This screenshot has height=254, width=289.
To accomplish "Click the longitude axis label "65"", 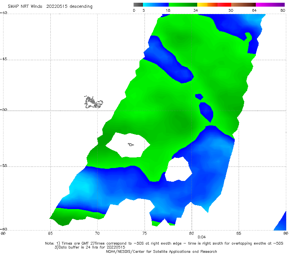I will 50,233.
